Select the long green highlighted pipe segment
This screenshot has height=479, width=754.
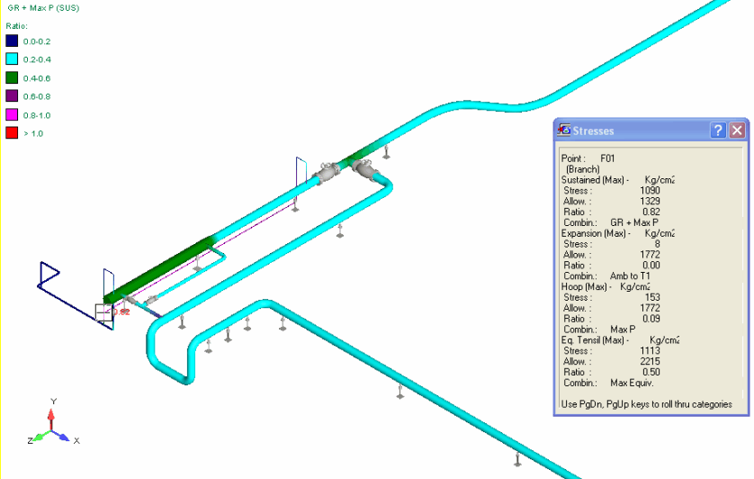[x=162, y=267]
